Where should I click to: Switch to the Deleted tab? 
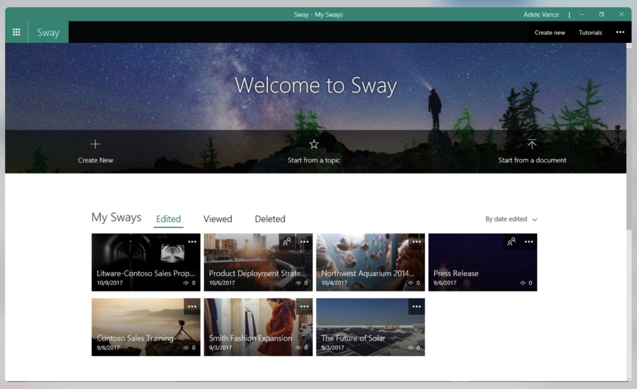(x=270, y=219)
